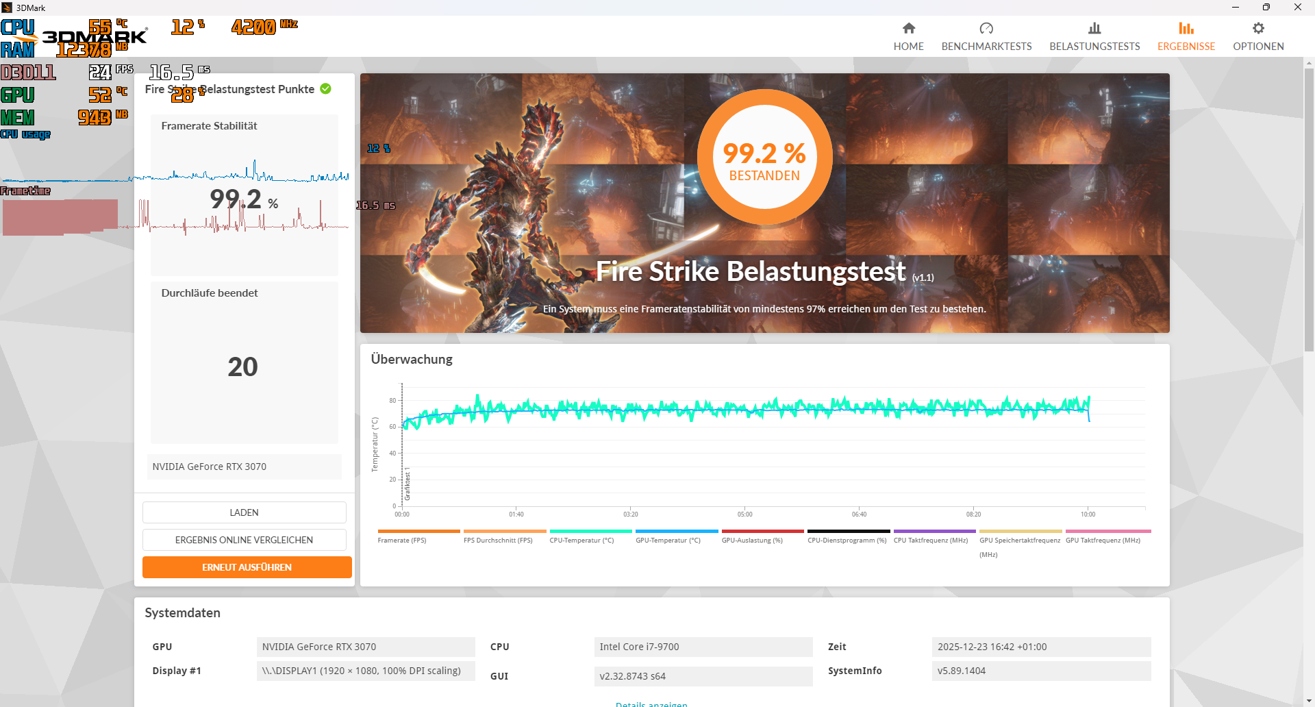Click the NVIDIA GeForce RTX 3070 card label
The width and height of the screenshot is (1315, 707).
244,467
